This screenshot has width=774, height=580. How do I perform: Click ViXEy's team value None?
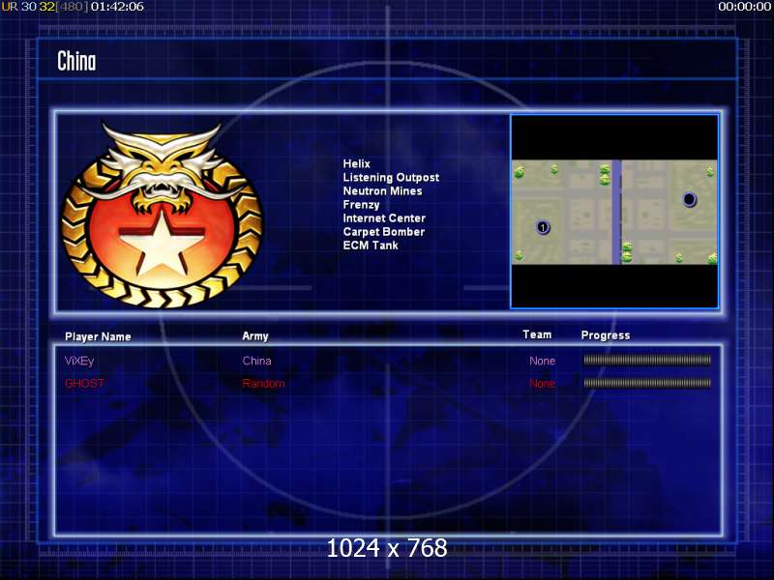[x=542, y=361]
